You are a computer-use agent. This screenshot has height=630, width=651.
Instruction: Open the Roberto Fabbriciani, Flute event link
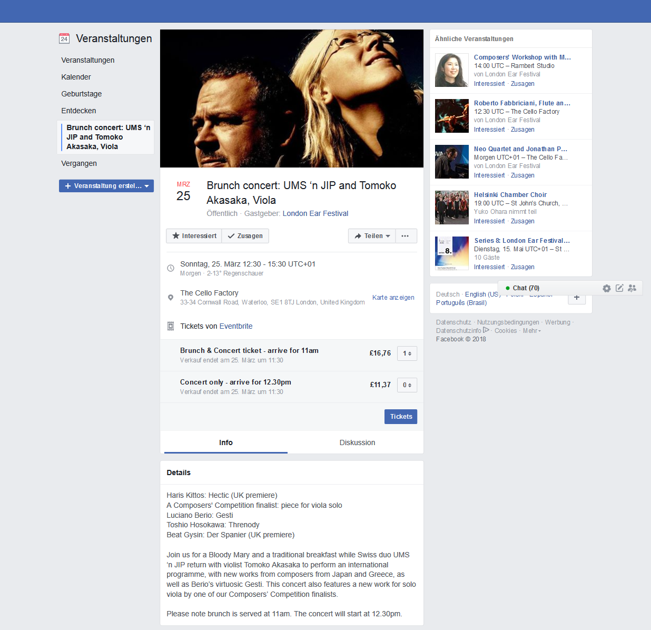click(x=522, y=103)
